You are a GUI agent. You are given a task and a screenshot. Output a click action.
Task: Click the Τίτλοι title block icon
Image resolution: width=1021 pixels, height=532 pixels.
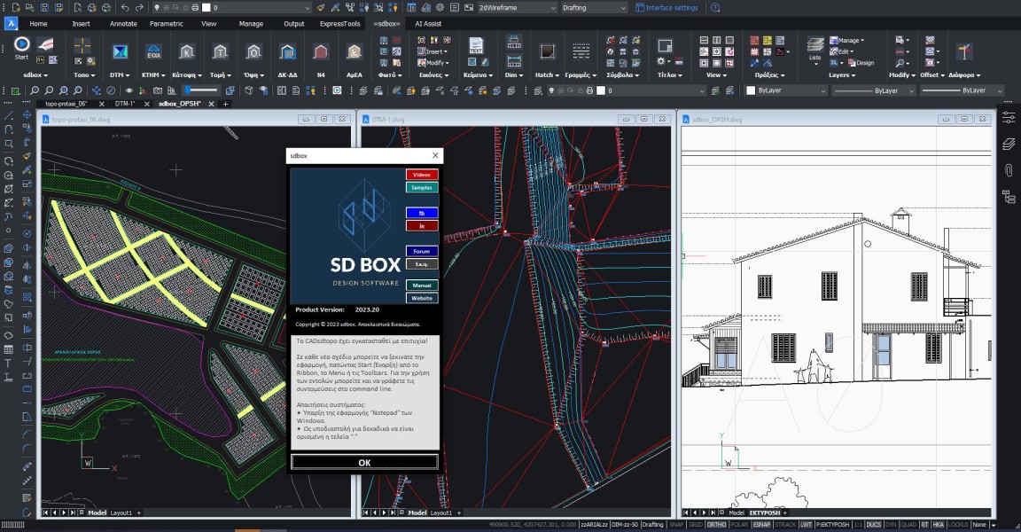click(665, 45)
